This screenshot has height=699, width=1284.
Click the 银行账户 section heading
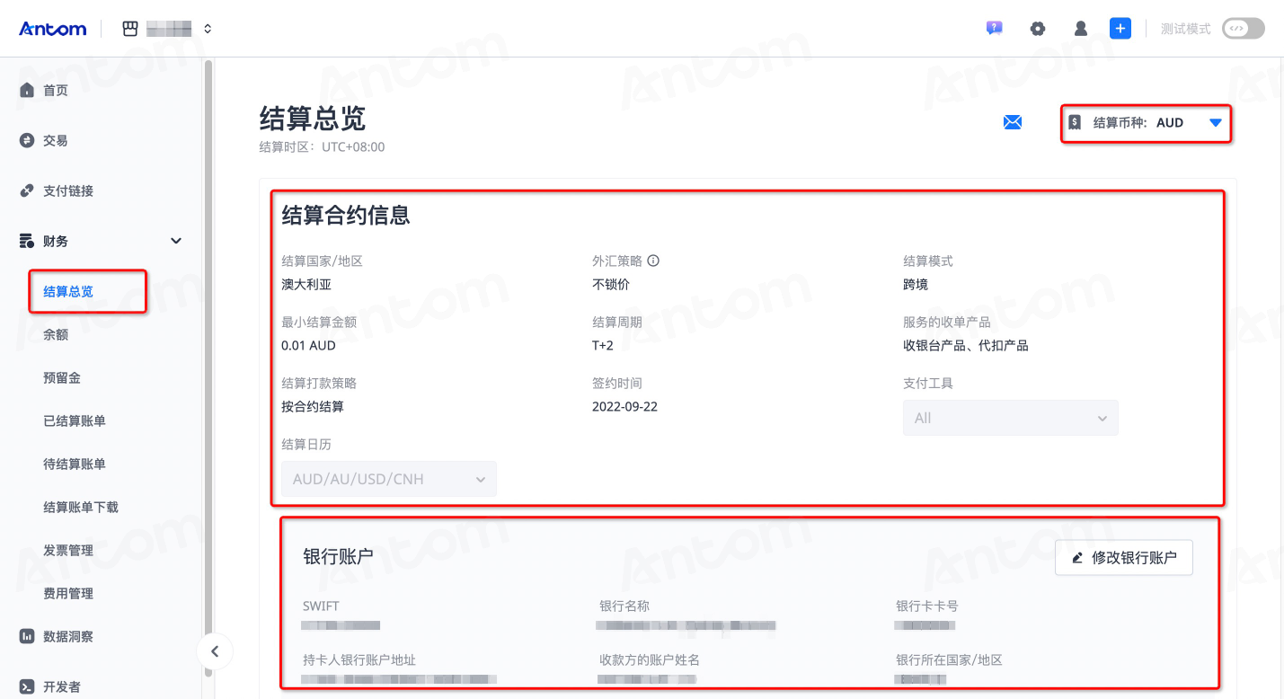338,556
